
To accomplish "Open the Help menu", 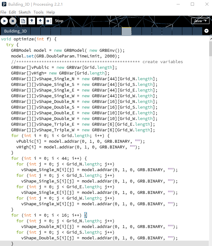I will coord(51,12).
